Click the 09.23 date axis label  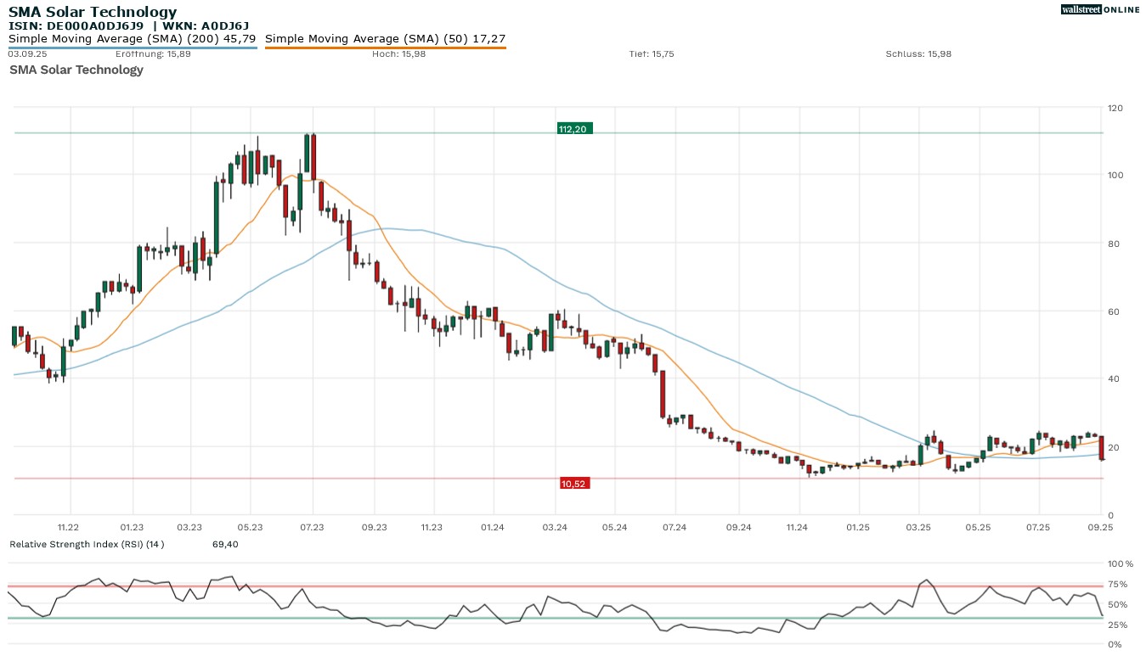(375, 528)
